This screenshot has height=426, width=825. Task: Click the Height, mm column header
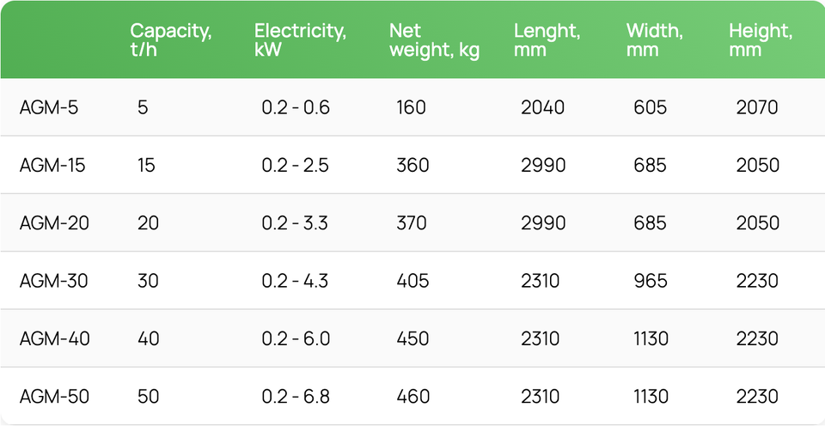pyautogui.click(x=761, y=40)
